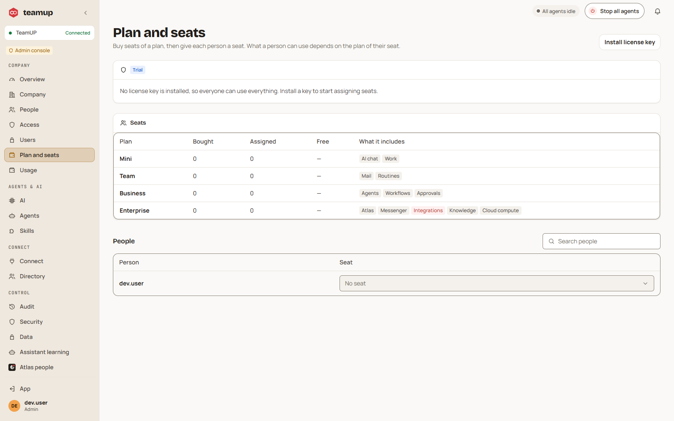The image size is (674, 421).
Task: Click the Workflows tag in Business row
Action: (x=398, y=193)
